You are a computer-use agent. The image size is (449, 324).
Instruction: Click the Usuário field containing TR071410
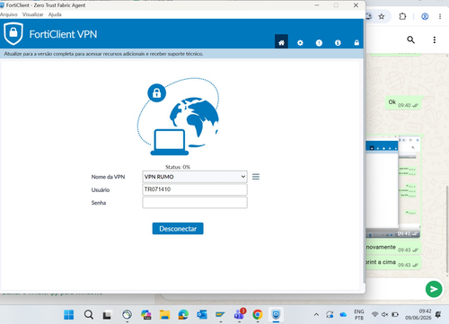(x=195, y=189)
